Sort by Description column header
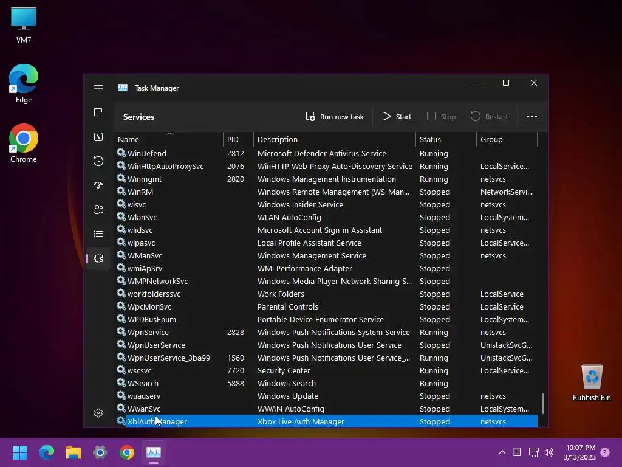Screen dimensions: 622x467 point(335,139)
